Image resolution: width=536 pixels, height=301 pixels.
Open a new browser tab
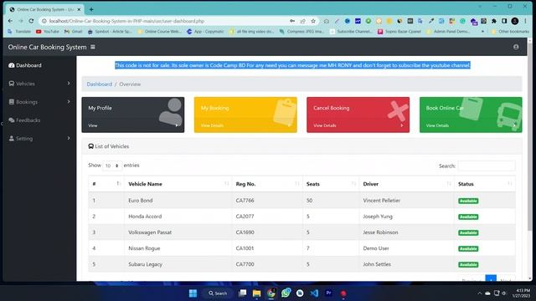pos(91,9)
